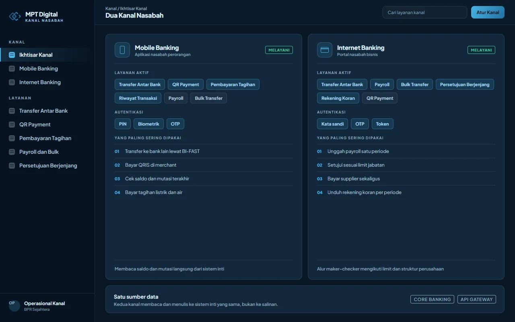Open Pembayaran Tagihan in the sidebar
The height and width of the screenshot is (322, 515).
pyautogui.click(x=47, y=138)
